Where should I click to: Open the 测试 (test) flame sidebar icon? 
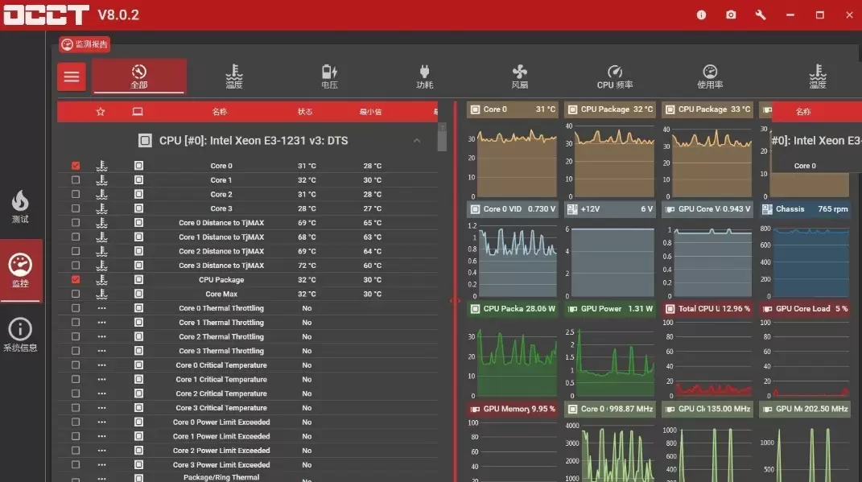pos(20,207)
